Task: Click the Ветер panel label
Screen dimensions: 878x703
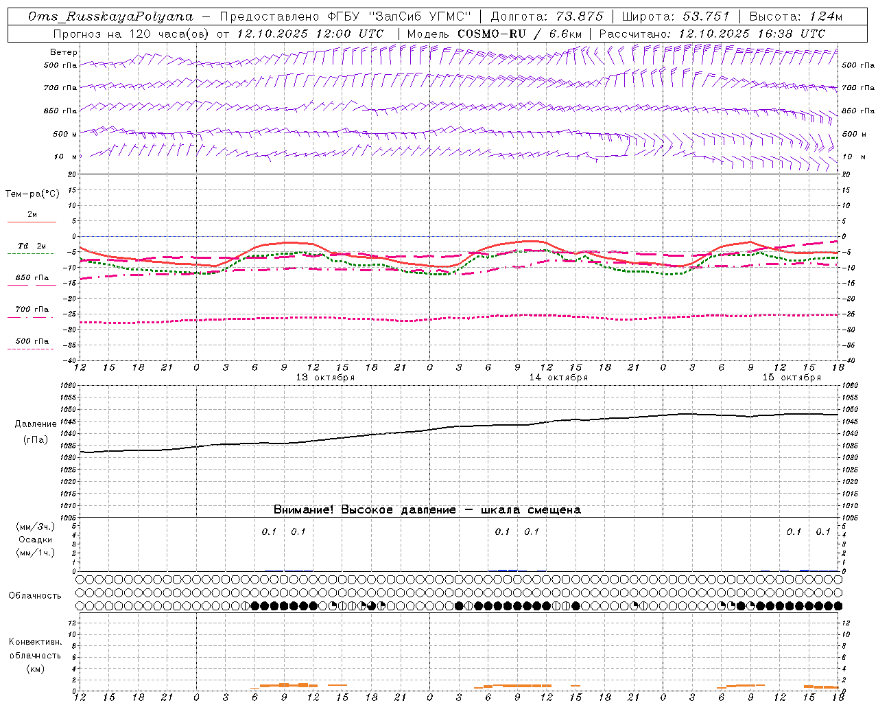Action: [x=64, y=52]
